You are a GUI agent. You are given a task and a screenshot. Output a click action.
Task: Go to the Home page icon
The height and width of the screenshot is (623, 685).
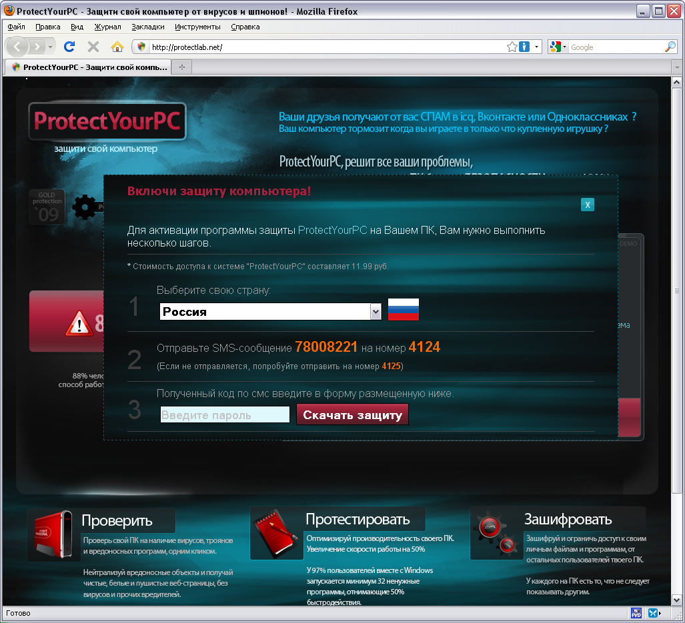pyautogui.click(x=117, y=47)
